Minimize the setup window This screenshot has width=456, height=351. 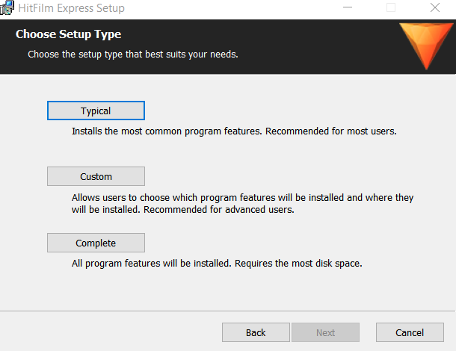click(348, 7)
